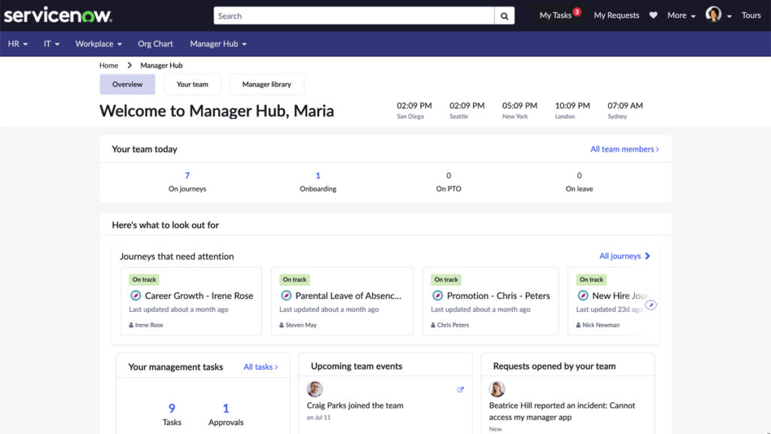The width and height of the screenshot is (771, 434).
Task: Click Maria's profile avatar
Action: pos(713,15)
